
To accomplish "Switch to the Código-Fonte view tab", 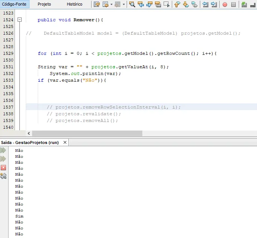I will tap(14, 4).
